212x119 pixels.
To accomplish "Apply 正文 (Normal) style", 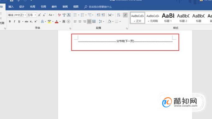I will tap(137, 18).
